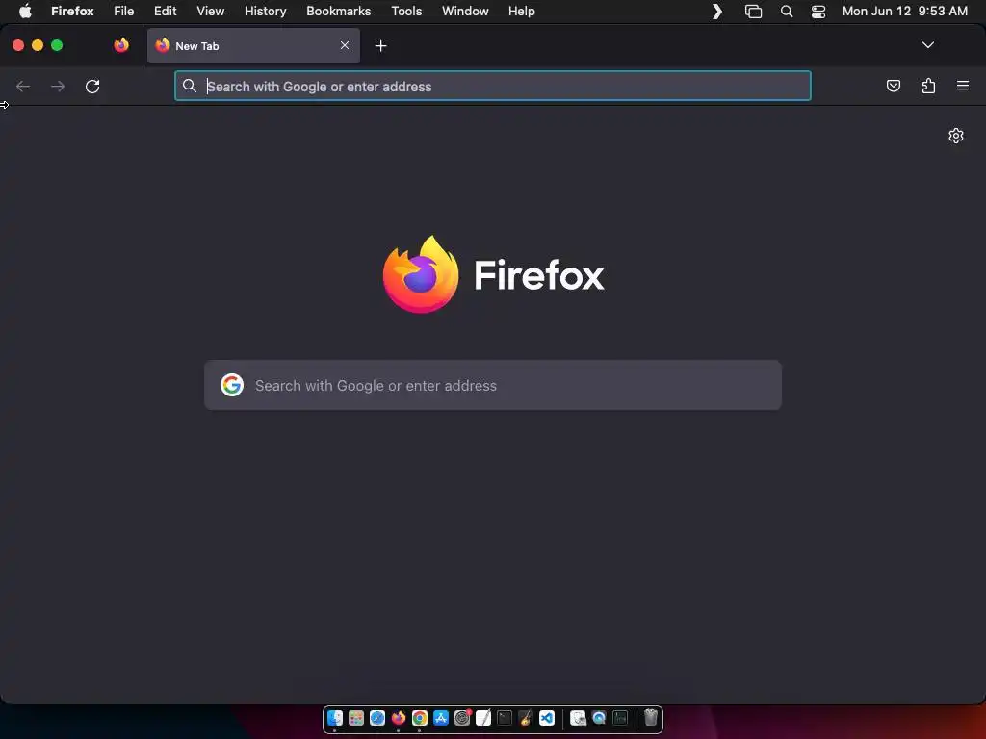986x739 pixels.
Task: Open App Store from the dock
Action: (x=441, y=718)
